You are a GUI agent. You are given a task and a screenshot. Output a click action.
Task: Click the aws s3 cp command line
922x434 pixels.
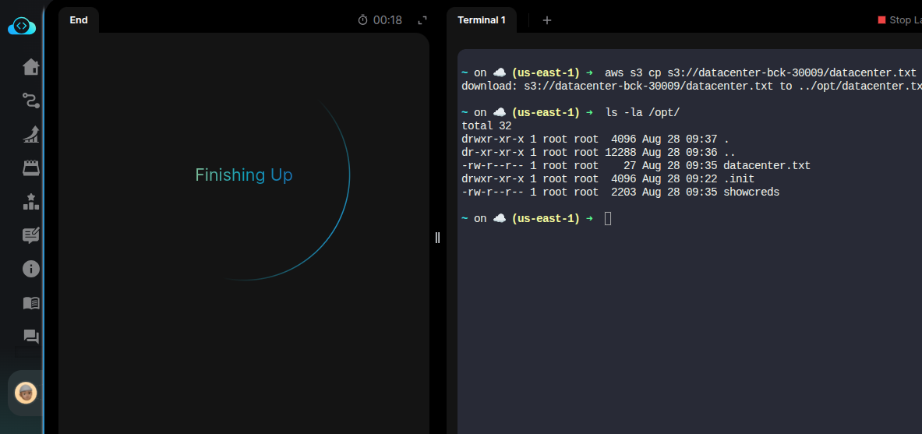tap(761, 73)
